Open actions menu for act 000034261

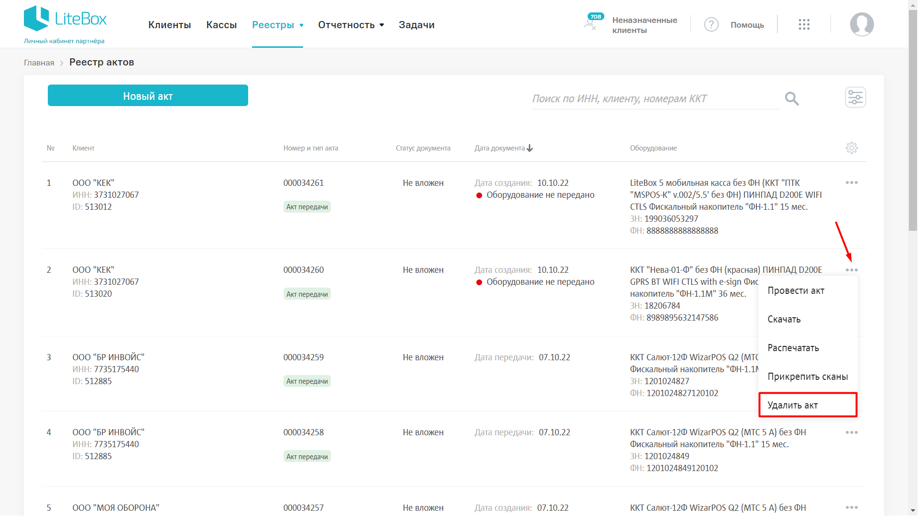coord(852,183)
